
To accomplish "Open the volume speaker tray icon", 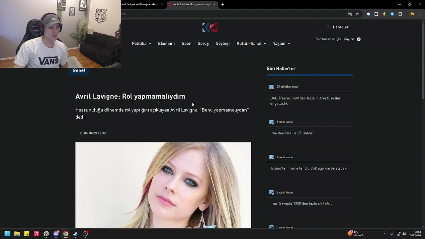I will [x=404, y=234].
